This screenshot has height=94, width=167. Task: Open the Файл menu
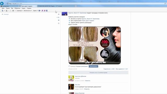click(3, 8)
